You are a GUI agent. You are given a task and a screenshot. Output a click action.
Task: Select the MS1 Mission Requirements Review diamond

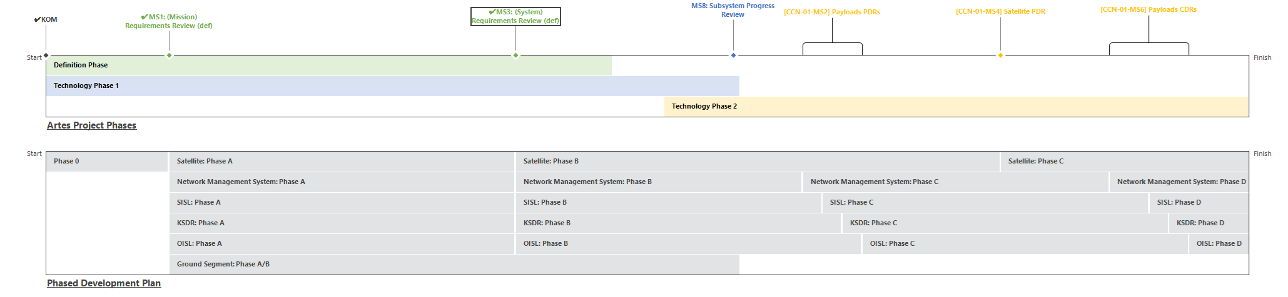click(x=169, y=56)
